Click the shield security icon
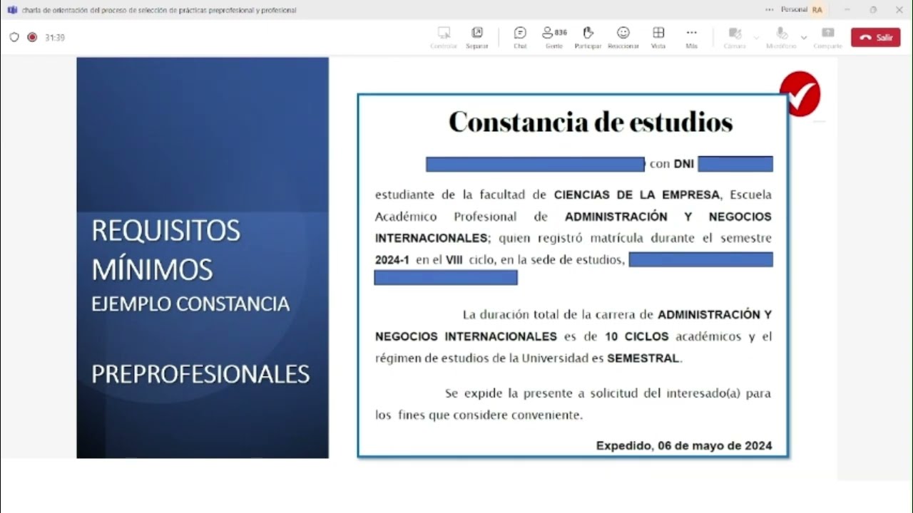 pyautogui.click(x=14, y=37)
